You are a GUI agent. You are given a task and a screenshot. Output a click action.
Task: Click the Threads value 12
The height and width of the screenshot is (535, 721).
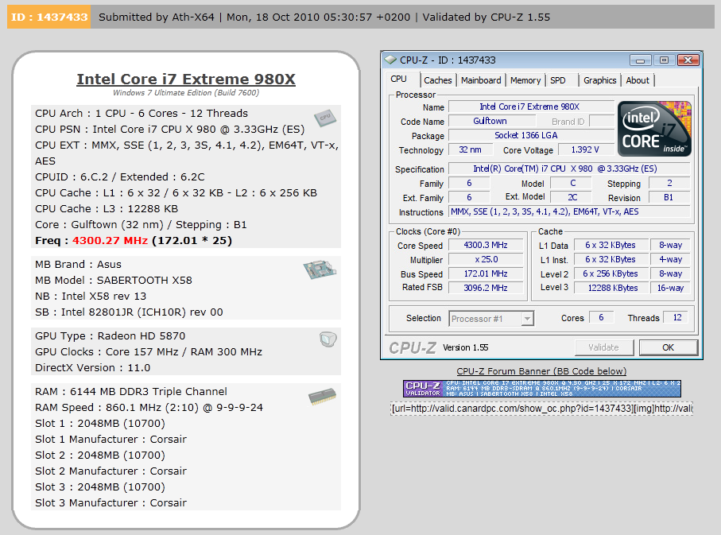[x=676, y=317]
